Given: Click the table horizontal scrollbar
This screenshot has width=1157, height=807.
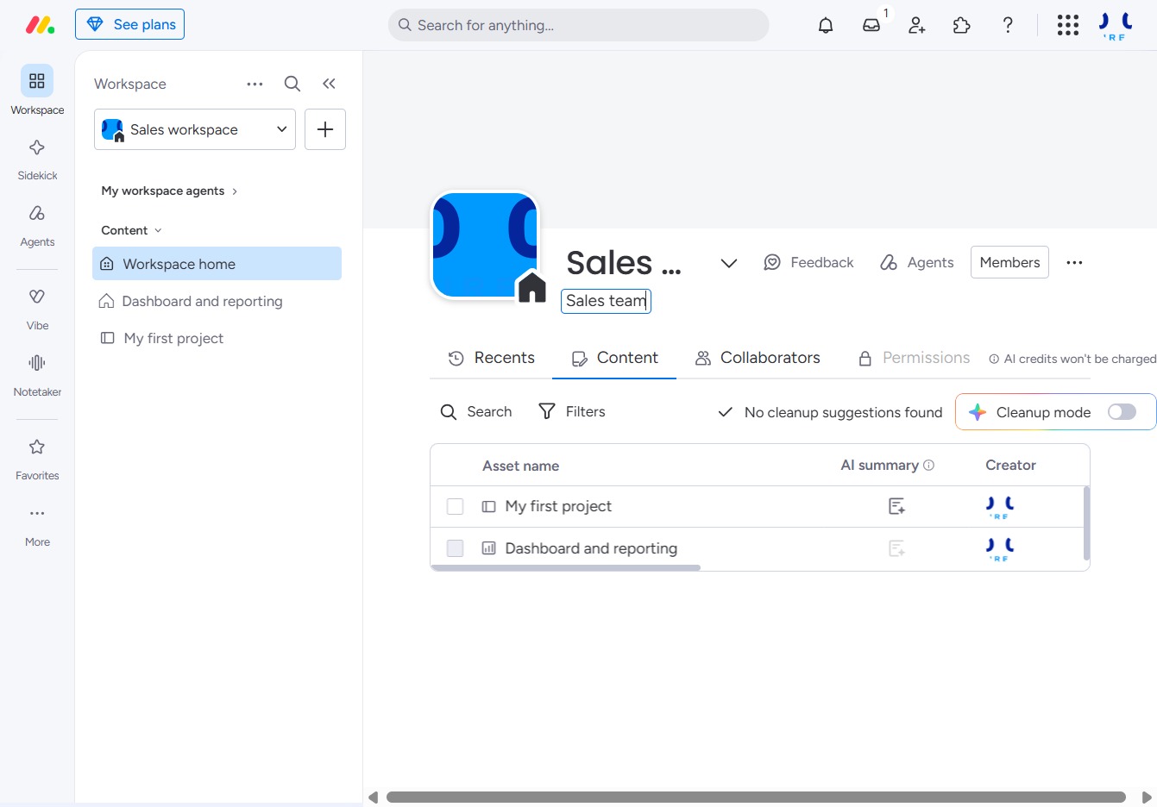Looking at the screenshot, I should tap(565, 568).
